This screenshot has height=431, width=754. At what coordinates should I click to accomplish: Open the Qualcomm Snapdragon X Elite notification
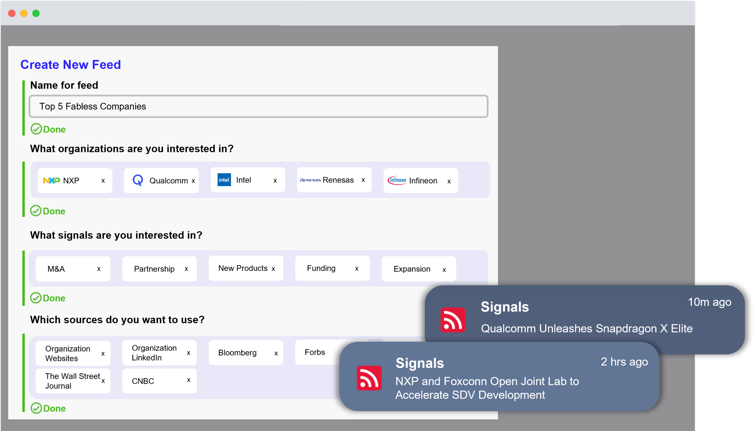[585, 319]
